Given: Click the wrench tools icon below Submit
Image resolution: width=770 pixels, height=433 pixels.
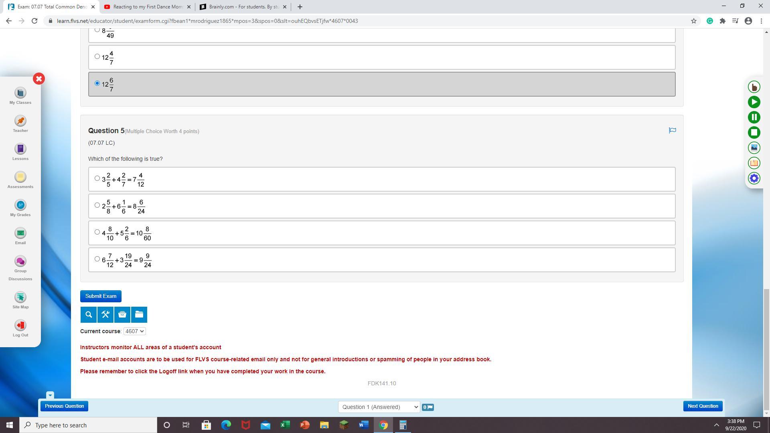Looking at the screenshot, I should [105, 315].
